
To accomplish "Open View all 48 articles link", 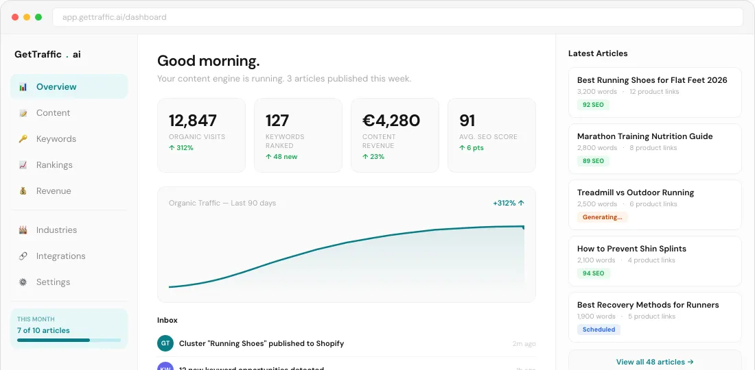I will pos(655,362).
